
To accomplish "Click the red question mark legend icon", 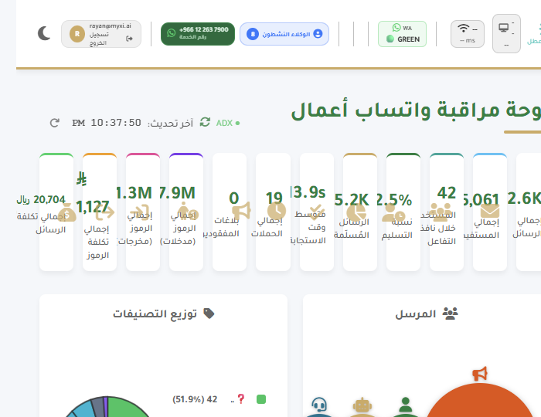I will coord(241,398).
